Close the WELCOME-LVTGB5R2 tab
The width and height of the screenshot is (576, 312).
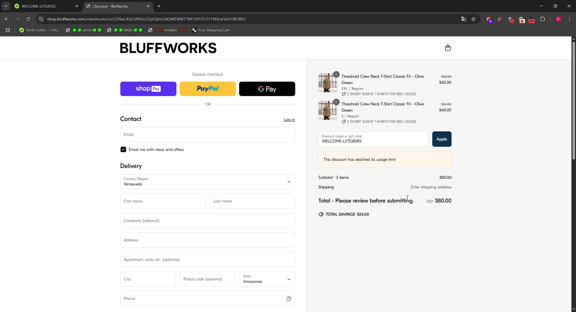click(x=76, y=6)
